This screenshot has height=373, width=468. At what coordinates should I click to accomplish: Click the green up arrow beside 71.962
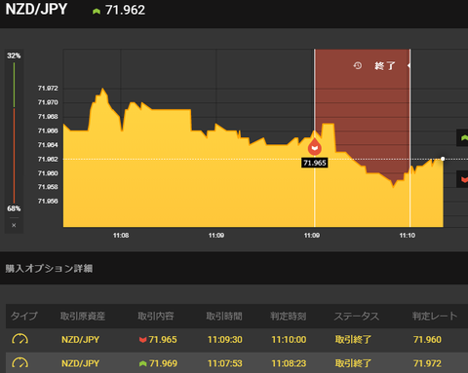click(97, 12)
